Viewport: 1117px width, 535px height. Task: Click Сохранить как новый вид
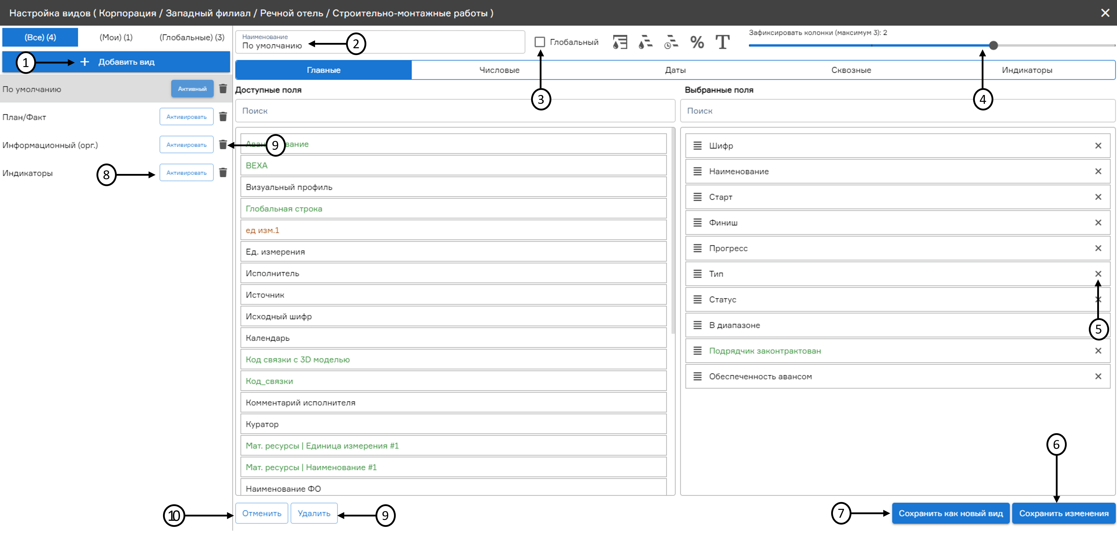click(950, 513)
